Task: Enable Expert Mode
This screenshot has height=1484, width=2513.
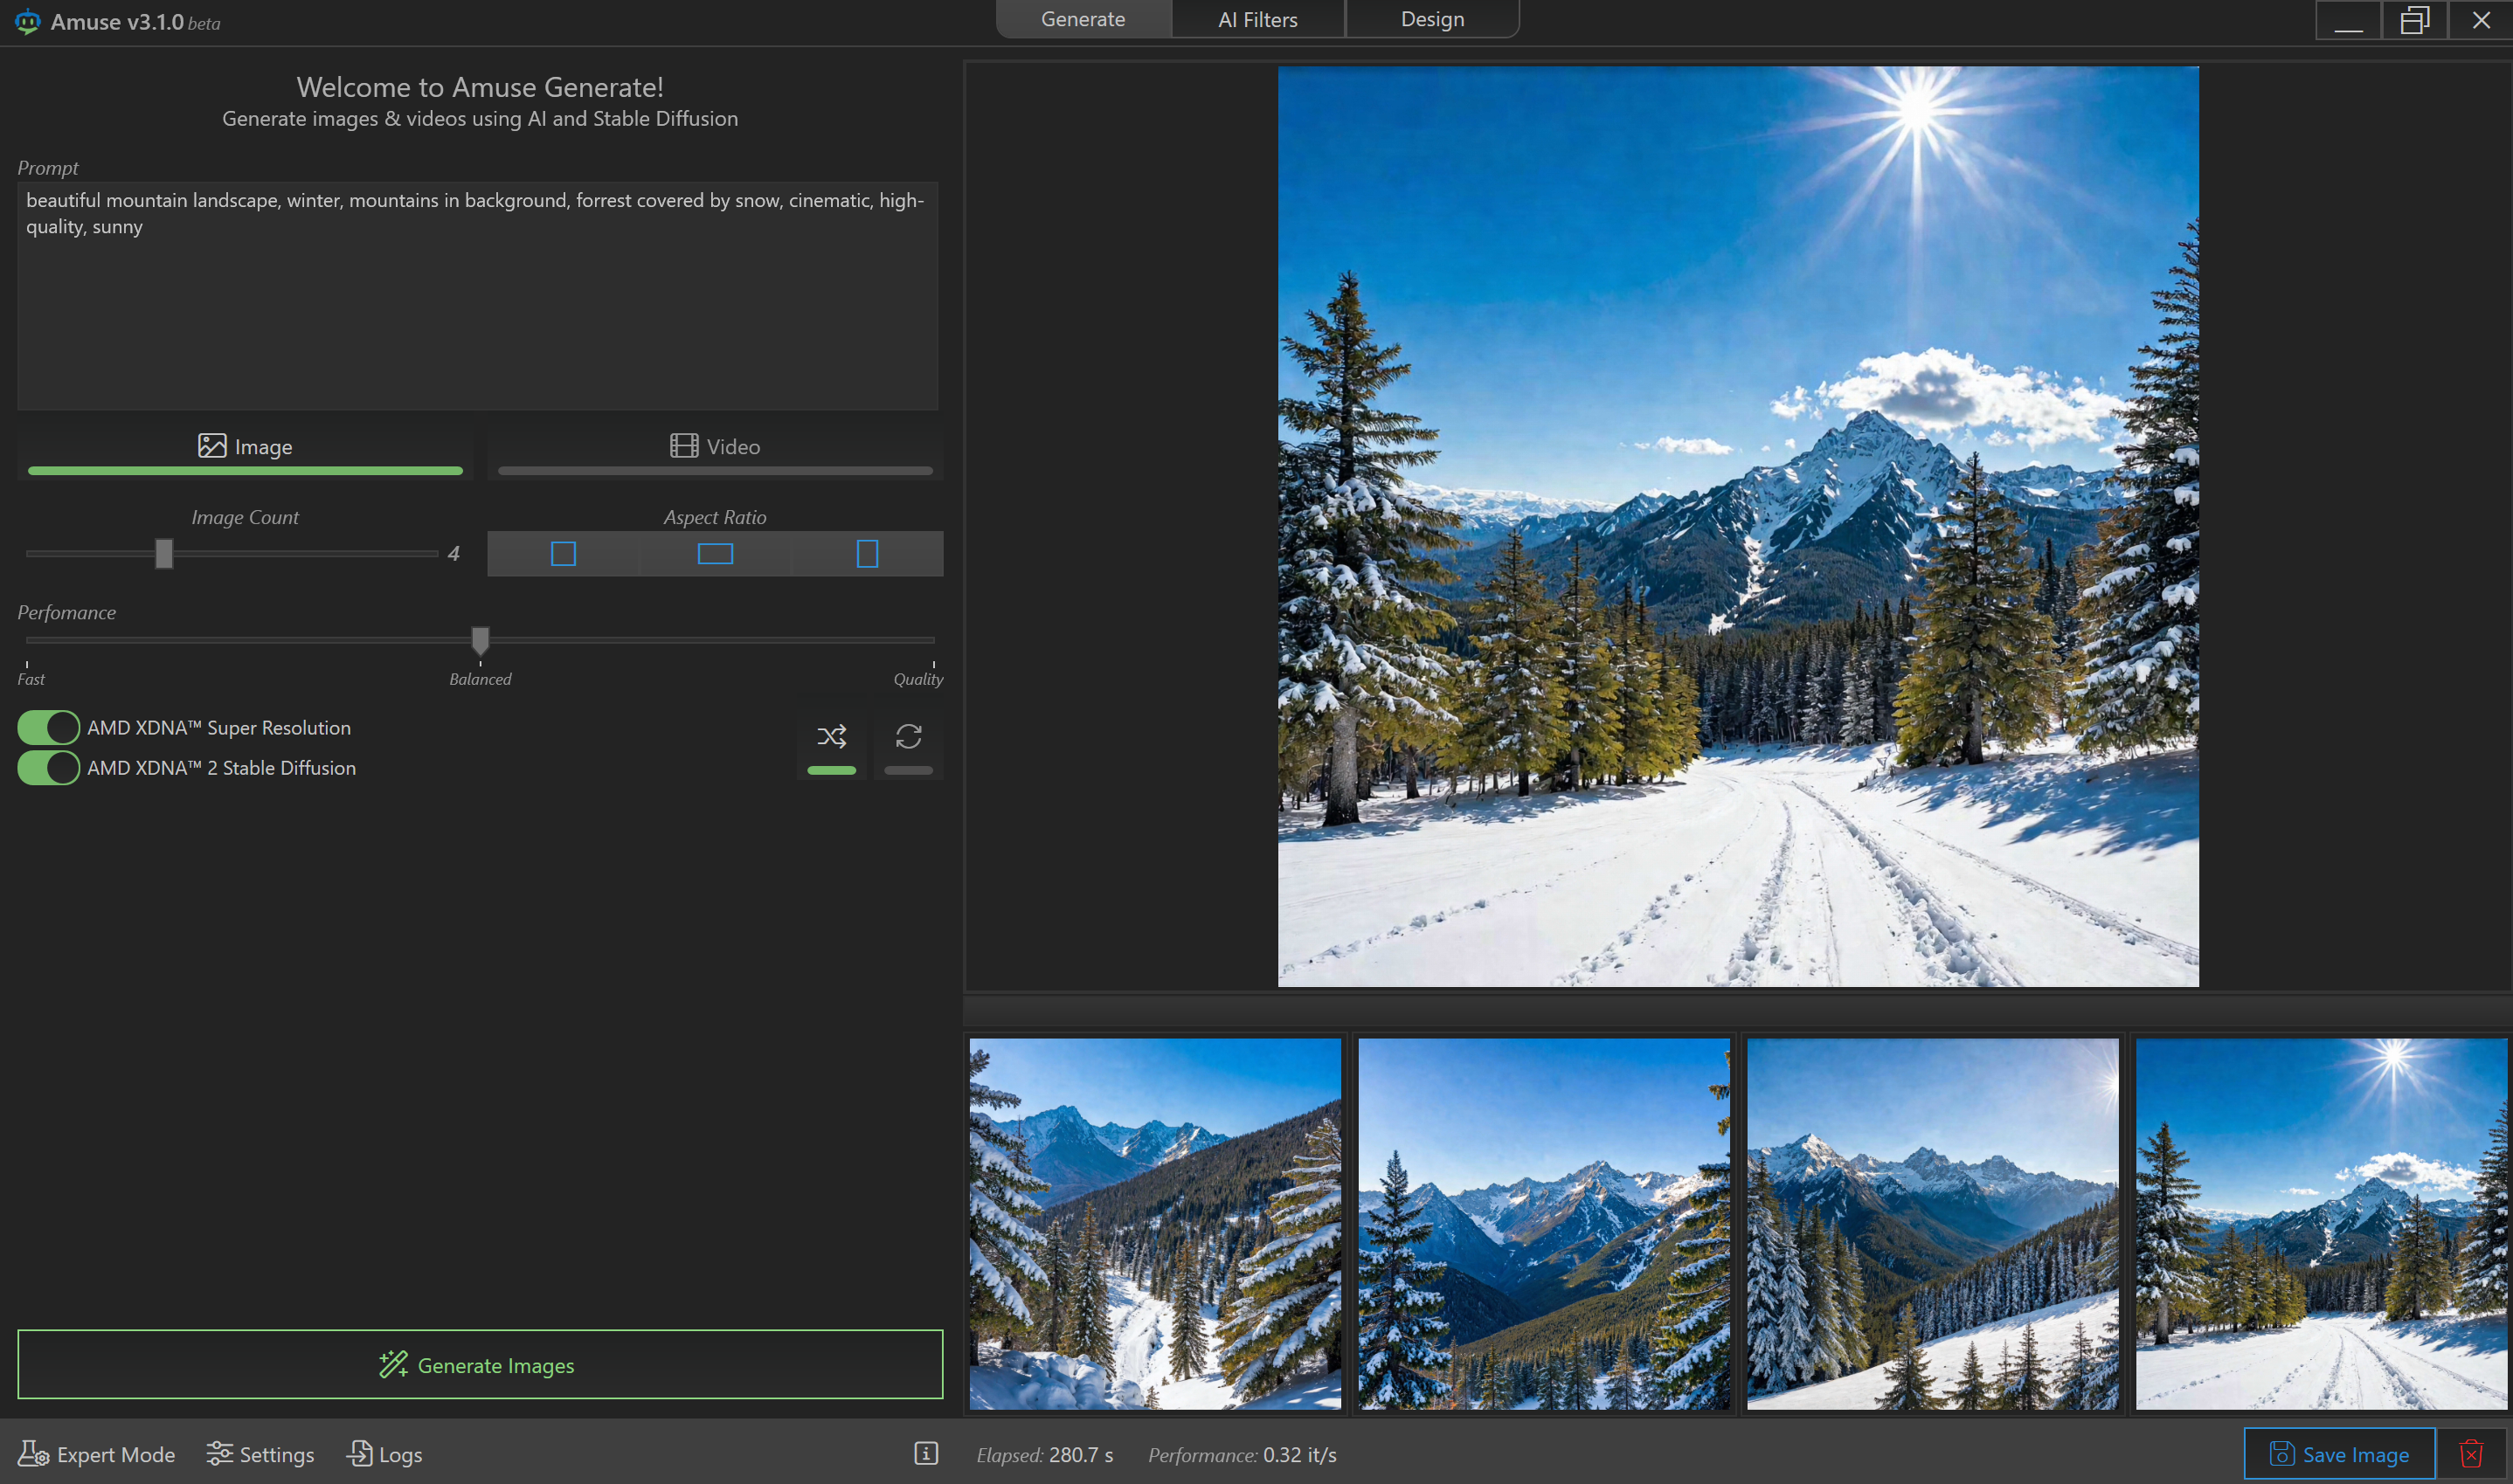Action: [97, 1454]
